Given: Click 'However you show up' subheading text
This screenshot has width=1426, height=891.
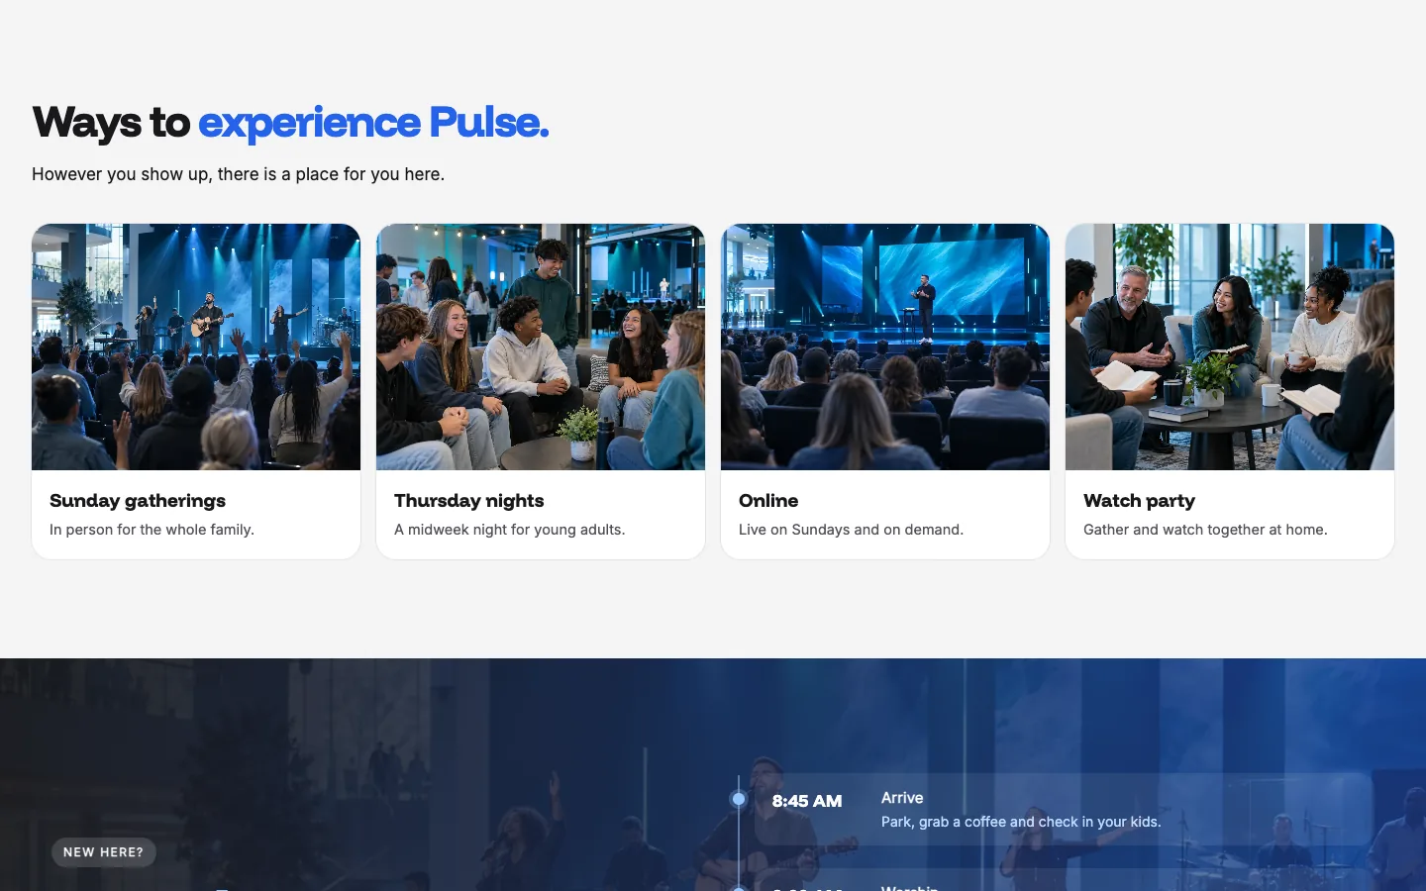Looking at the screenshot, I should point(238,174).
